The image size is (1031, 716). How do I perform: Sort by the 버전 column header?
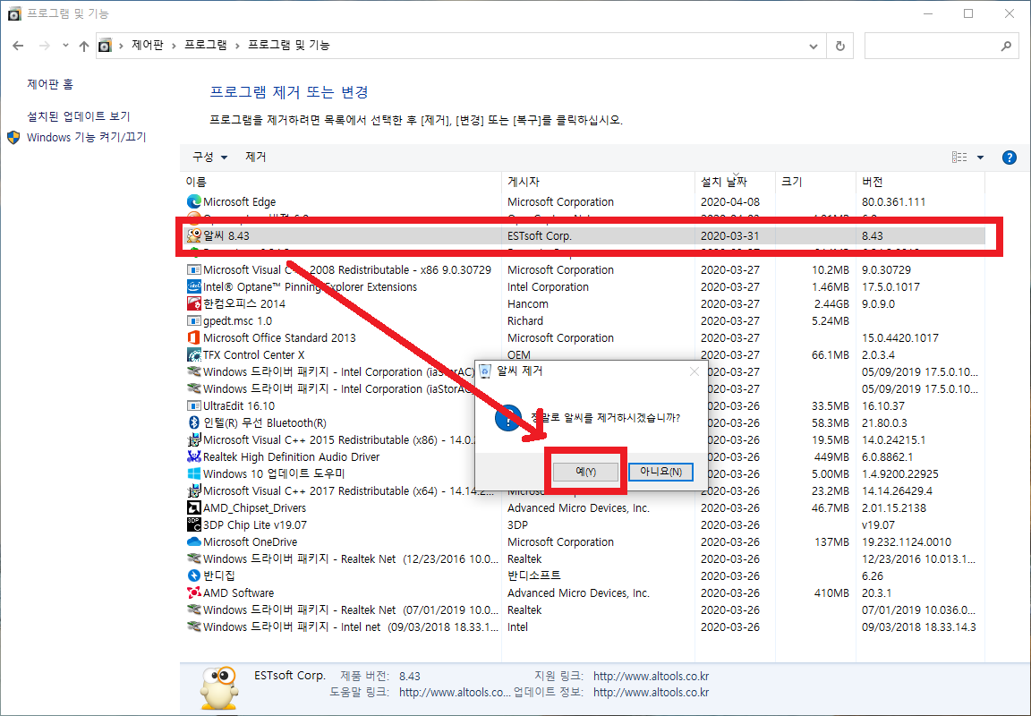[x=920, y=182]
